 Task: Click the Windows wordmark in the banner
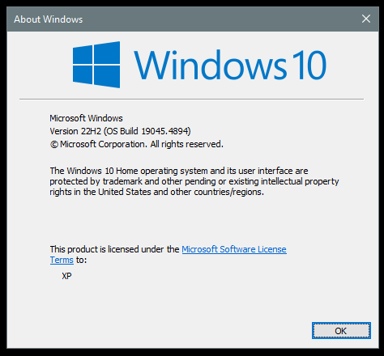[x=210, y=66]
